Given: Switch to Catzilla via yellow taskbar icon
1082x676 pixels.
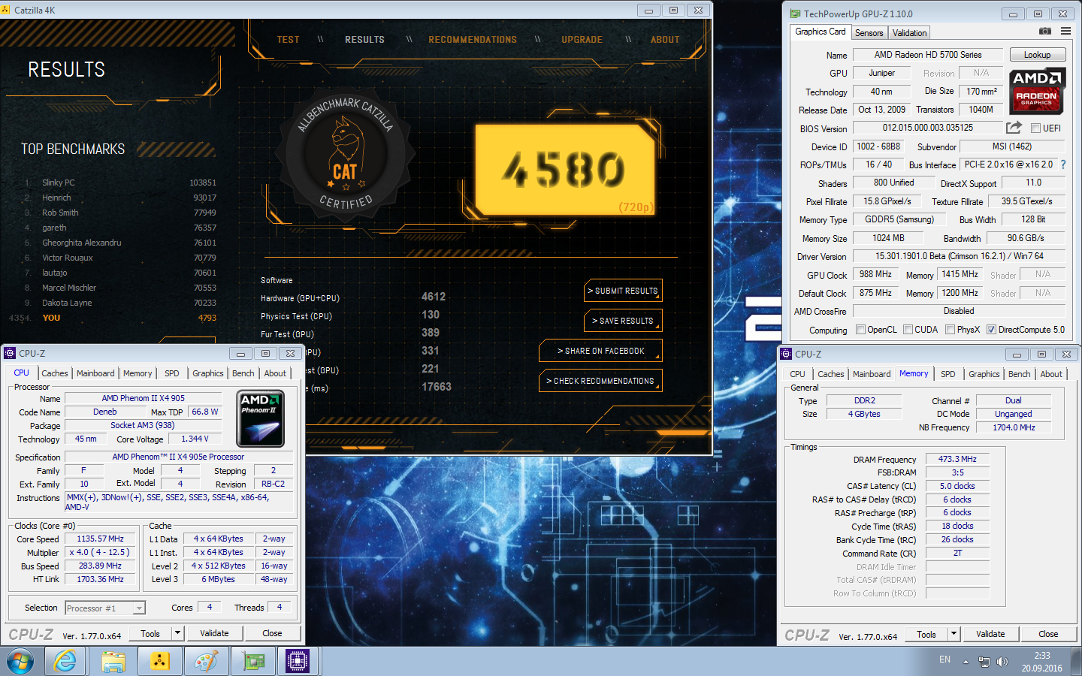Looking at the screenshot, I should pos(159,662).
